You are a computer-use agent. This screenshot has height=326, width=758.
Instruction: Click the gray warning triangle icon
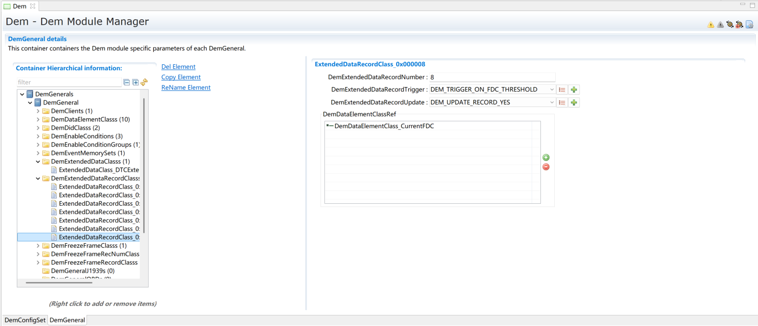point(720,24)
